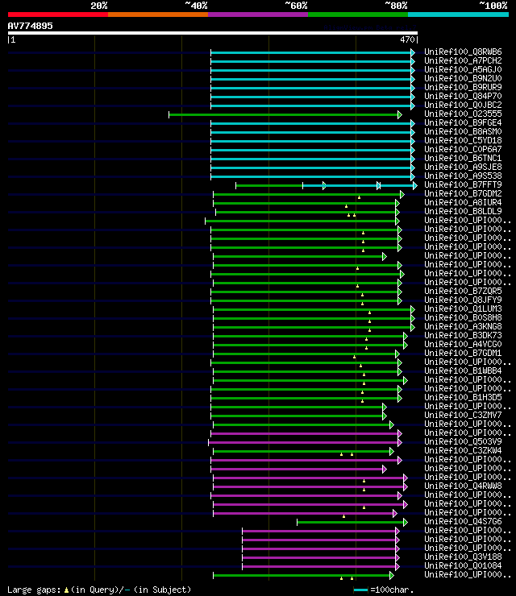Click the UniRef100_B8ASM0 label
The width and height of the screenshot is (516, 596).
pos(463,131)
